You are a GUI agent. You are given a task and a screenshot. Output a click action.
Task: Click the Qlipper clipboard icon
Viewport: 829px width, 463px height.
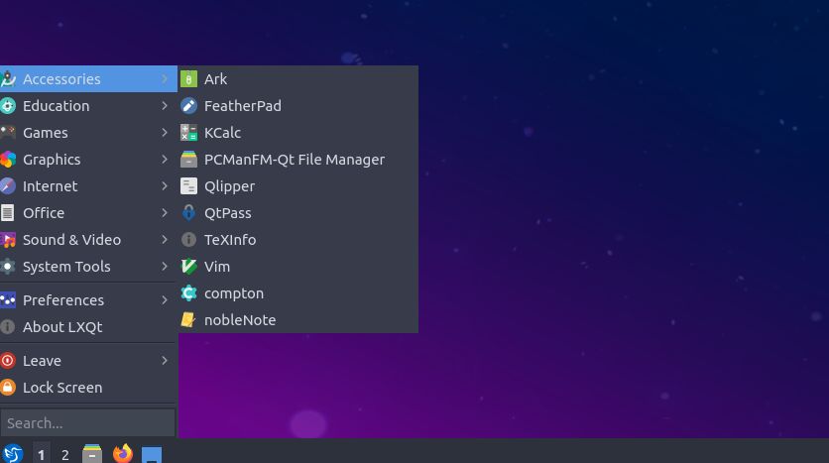coord(188,186)
